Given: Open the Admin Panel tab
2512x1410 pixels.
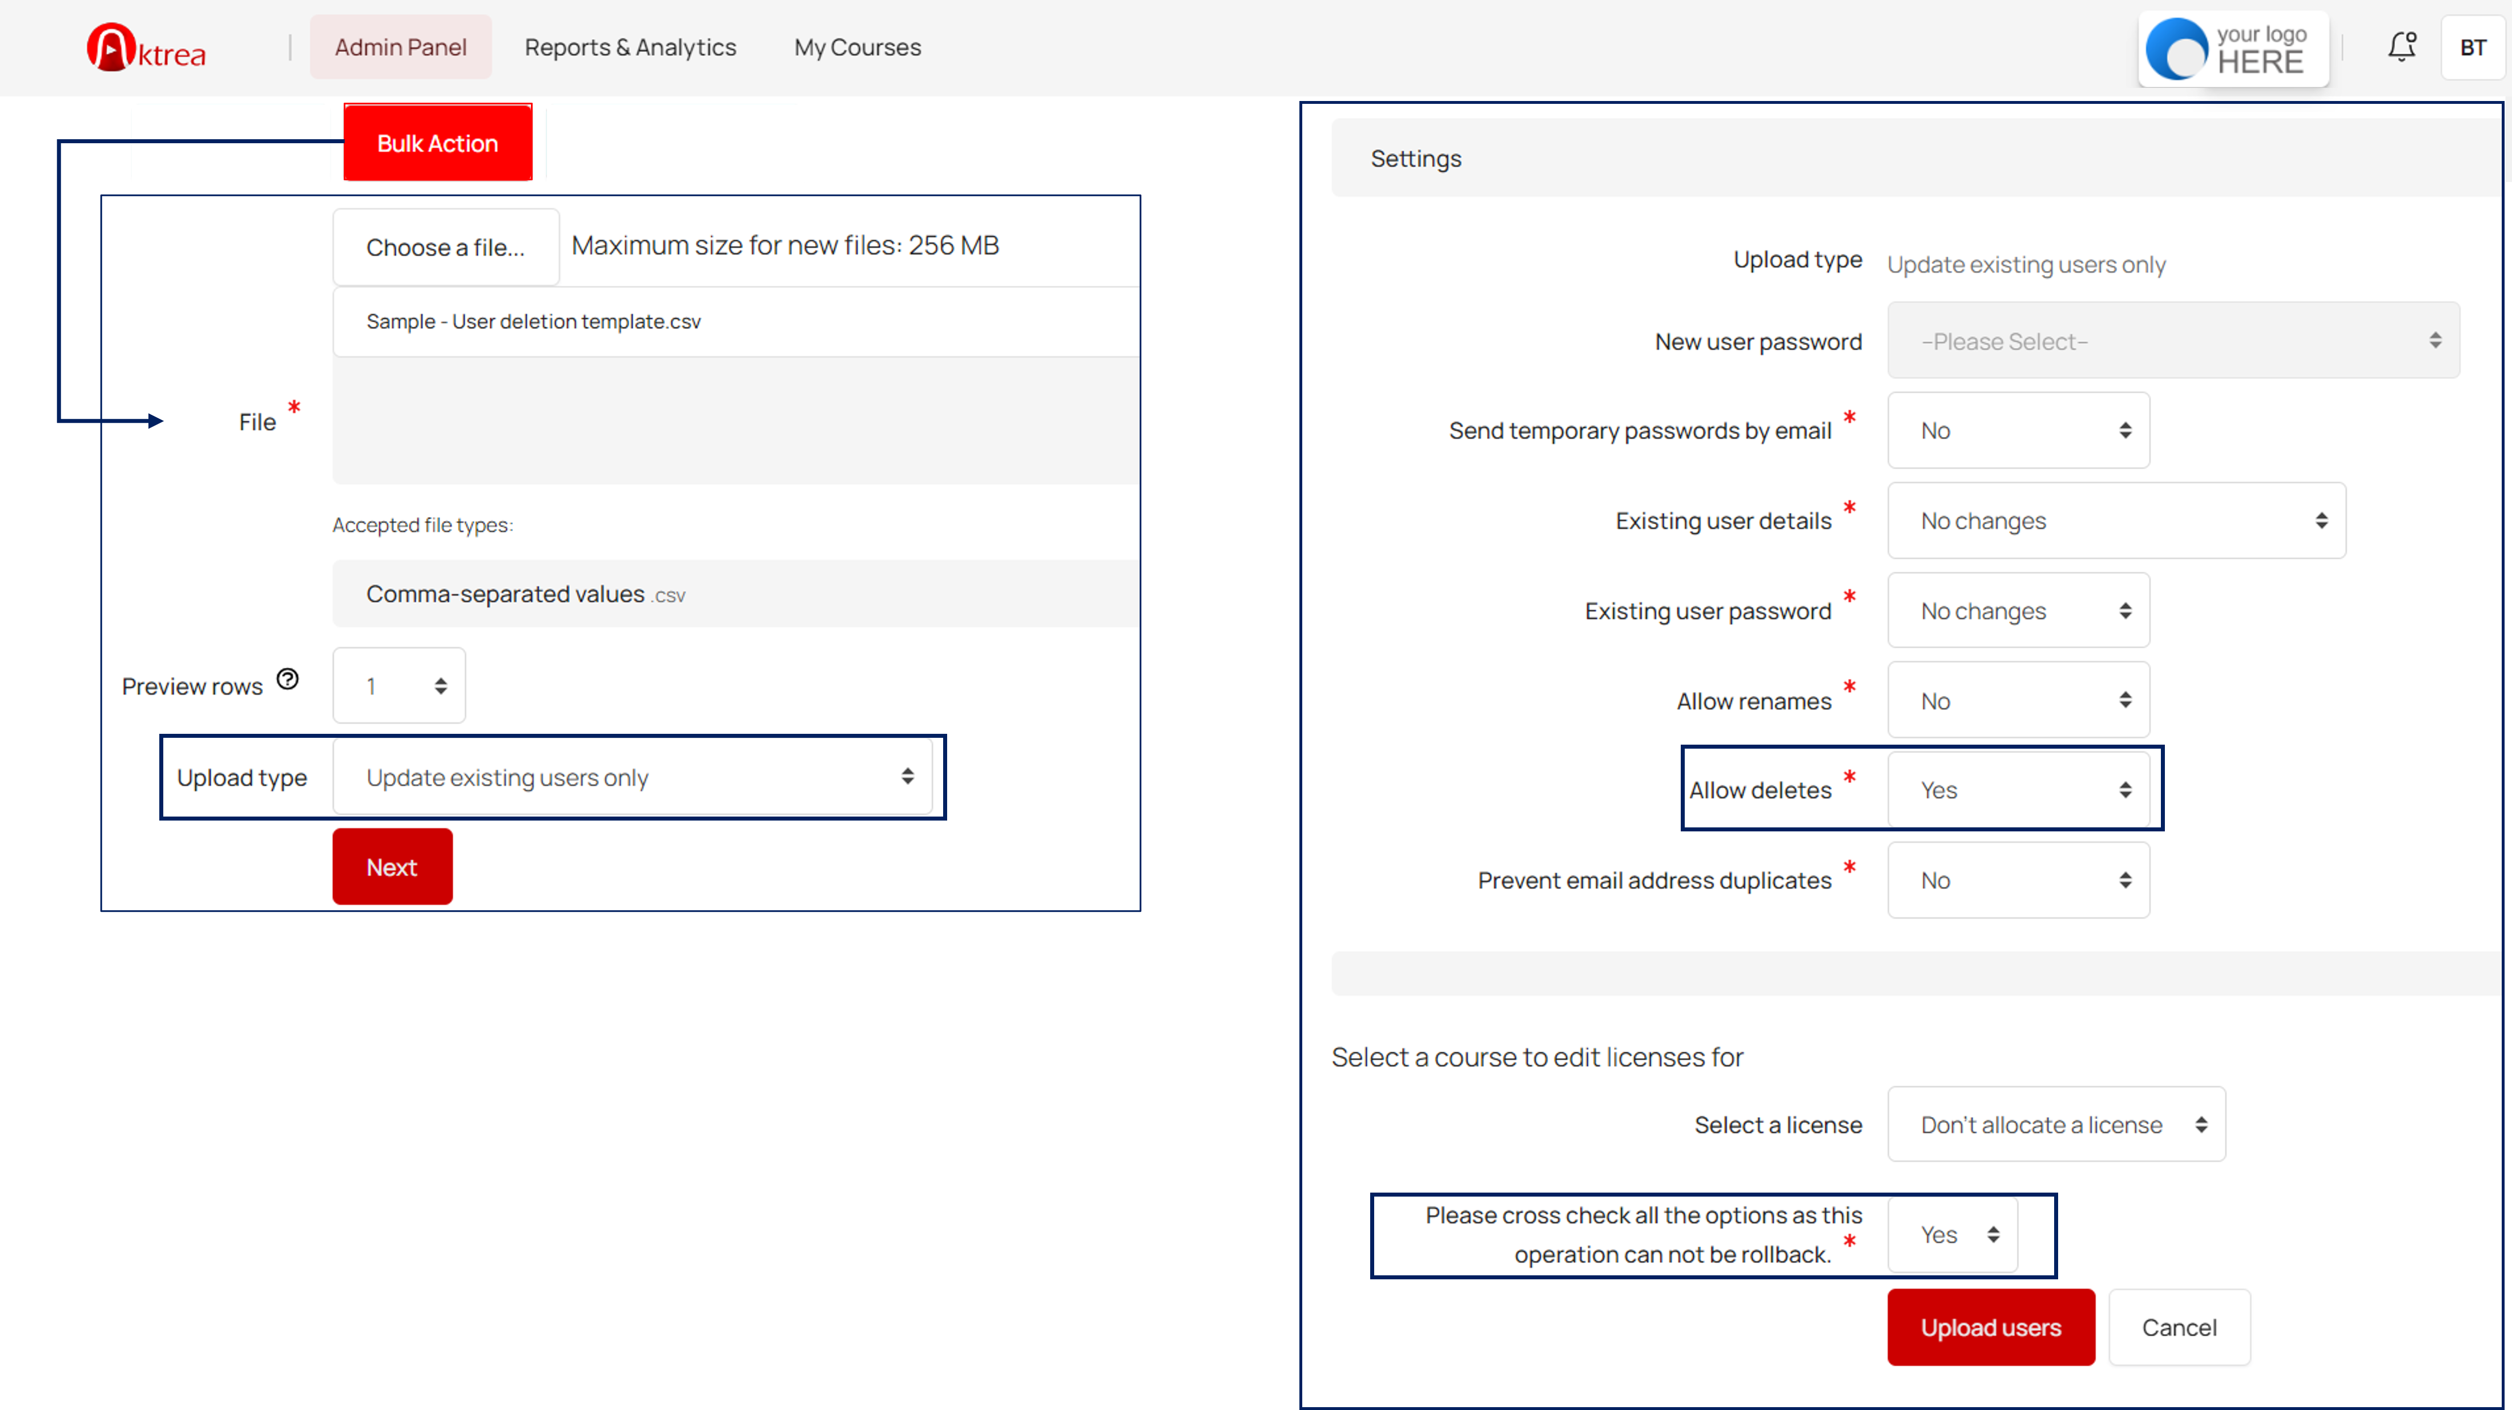Looking at the screenshot, I should point(401,47).
